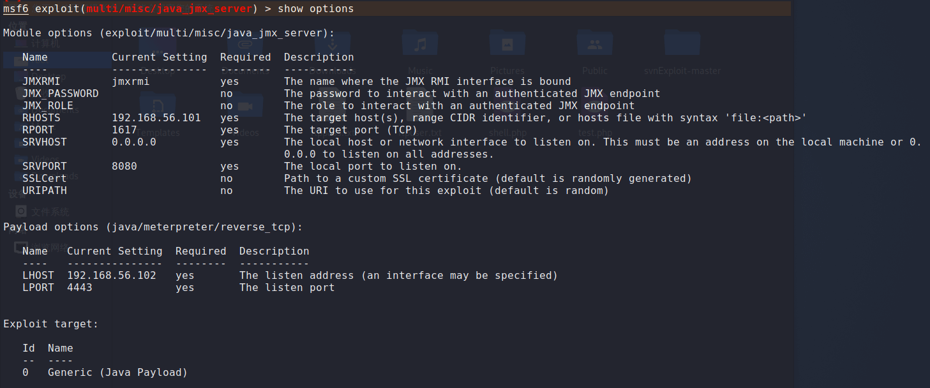Click the 'jmxrmi' current setting value
Viewport: 930px width, 388px height.
[131, 81]
